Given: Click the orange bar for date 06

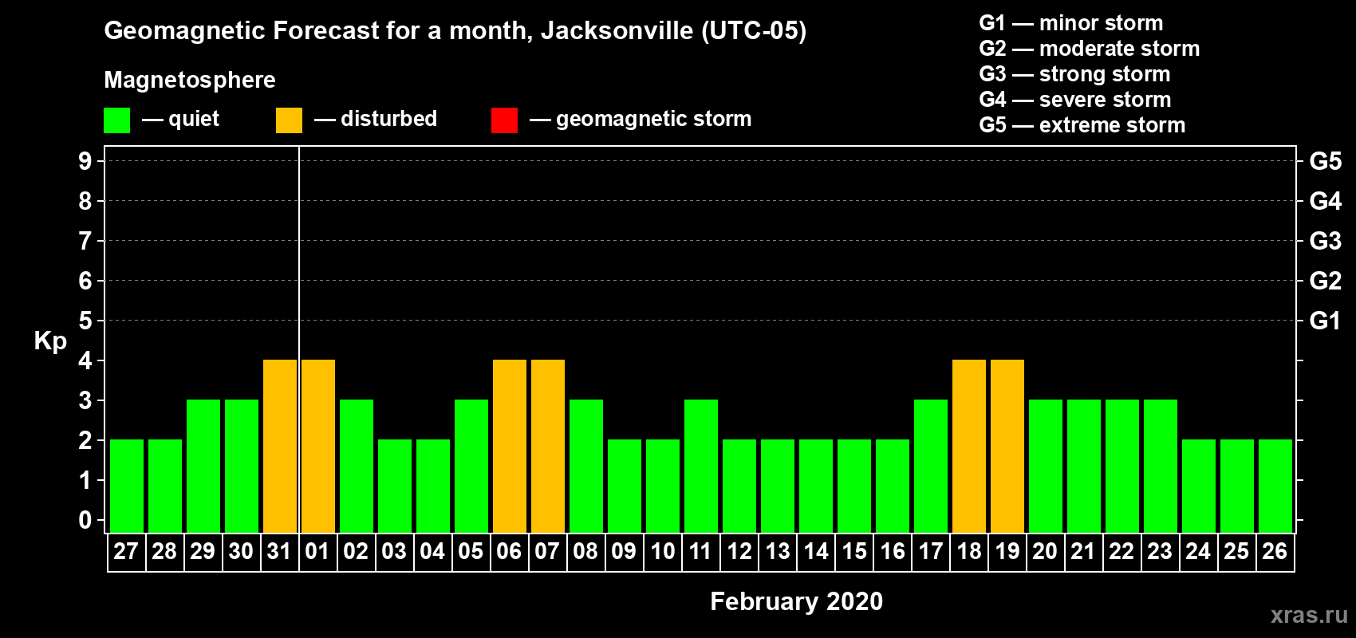Looking at the screenshot, I should tap(510, 446).
